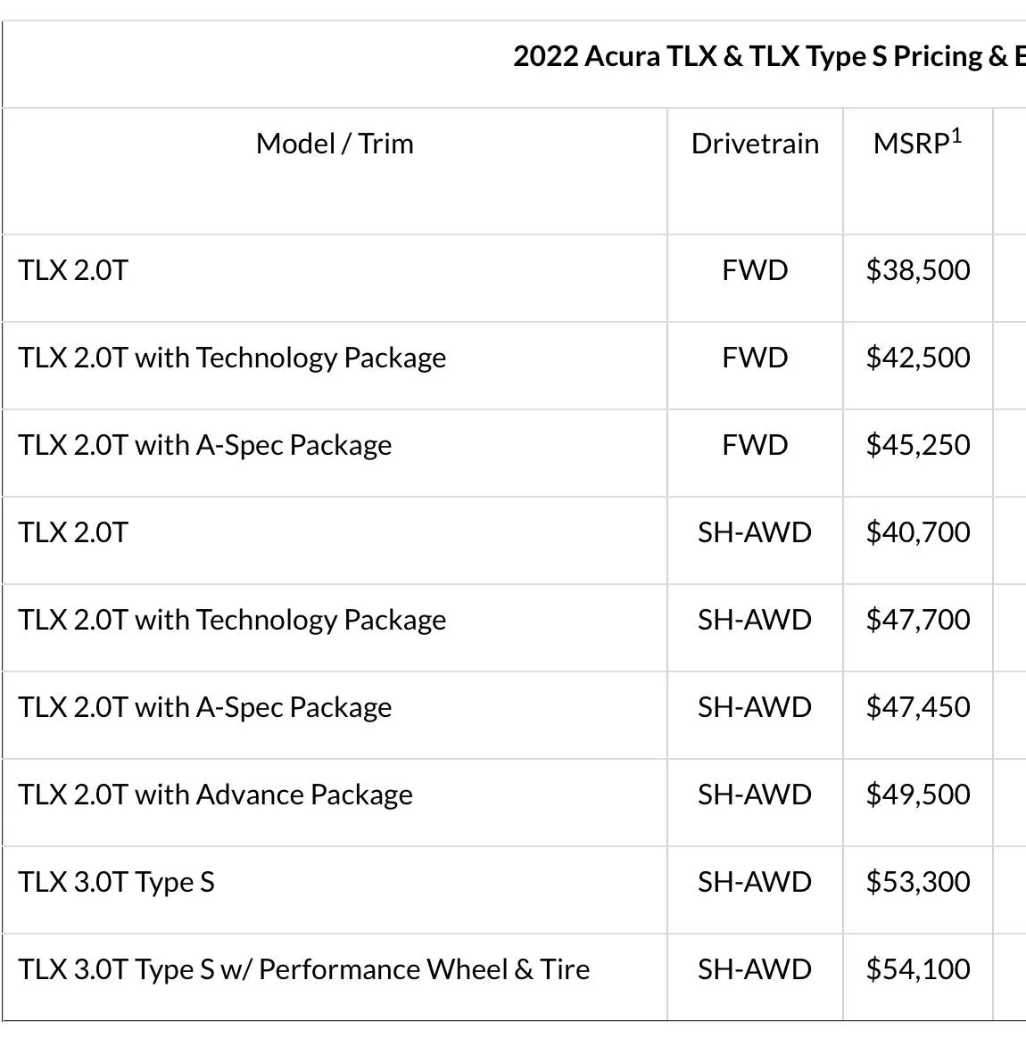
Task: Click the $38,500 price cell
Action: (918, 270)
